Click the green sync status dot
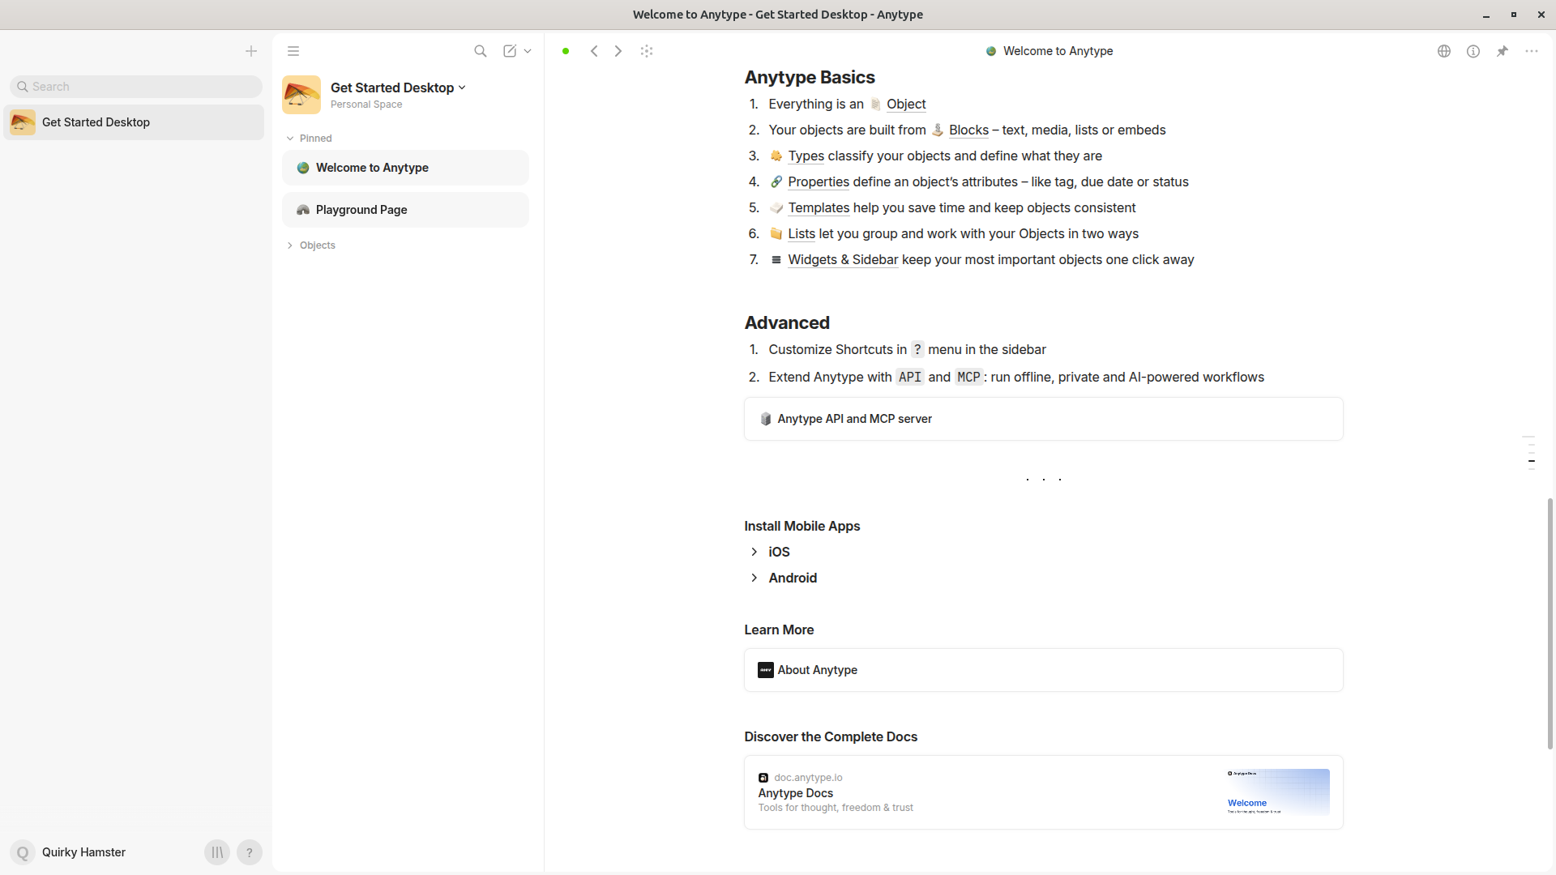This screenshot has height=875, width=1556. click(x=566, y=51)
